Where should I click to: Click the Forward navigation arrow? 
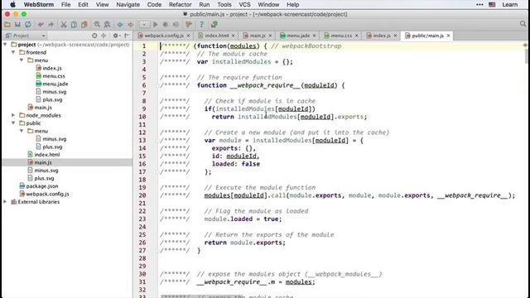tap(130, 25)
